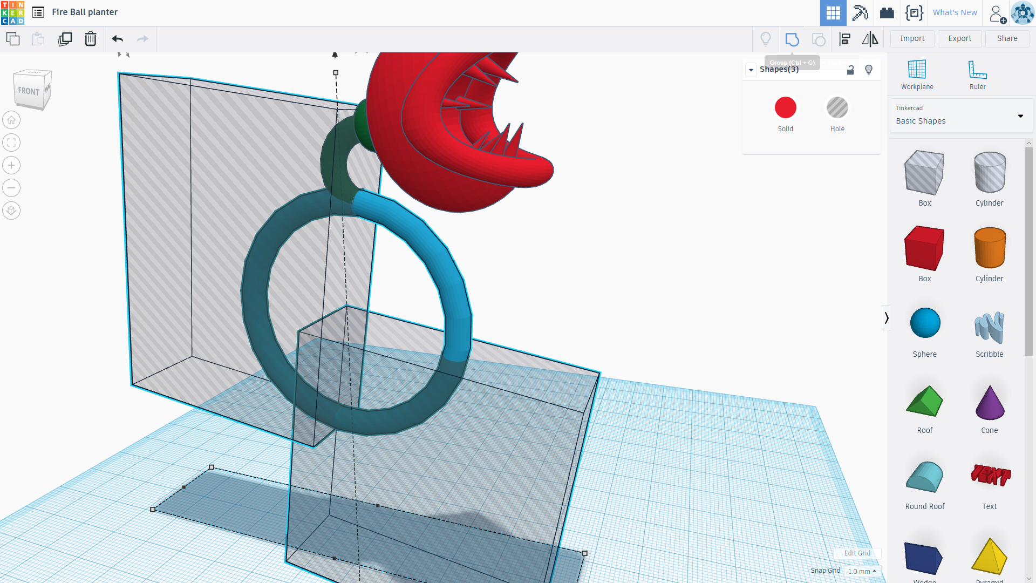Viewport: 1036px width, 583px height.
Task: Hide selected shapes with lightbulb
Action: [869, 70]
